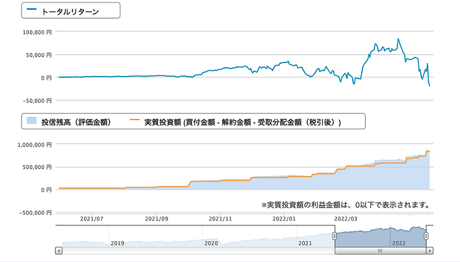Click the ※実質投資額の利益金額 note text
460x262 pixels.
[345, 204]
